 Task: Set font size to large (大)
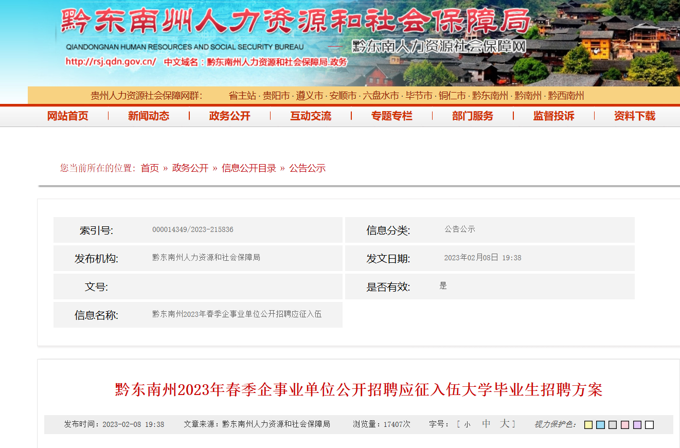505,424
